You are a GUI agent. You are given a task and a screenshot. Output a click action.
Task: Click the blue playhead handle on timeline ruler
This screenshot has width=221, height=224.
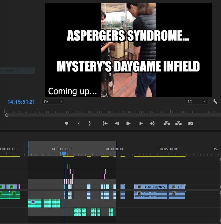pos(64,153)
